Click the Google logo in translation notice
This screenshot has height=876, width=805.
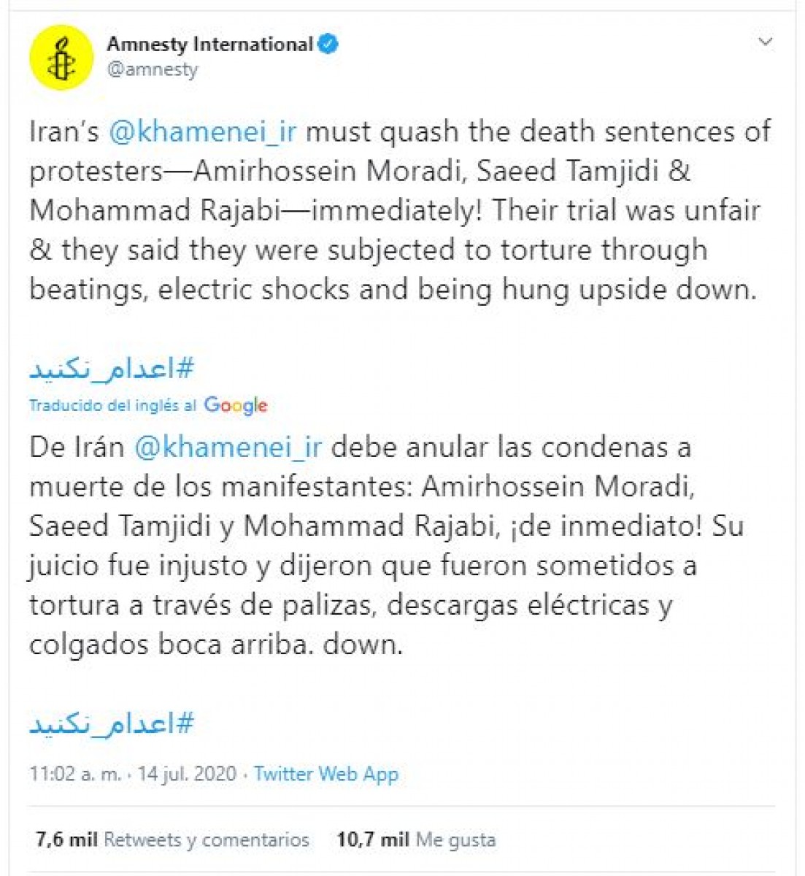tap(236, 405)
